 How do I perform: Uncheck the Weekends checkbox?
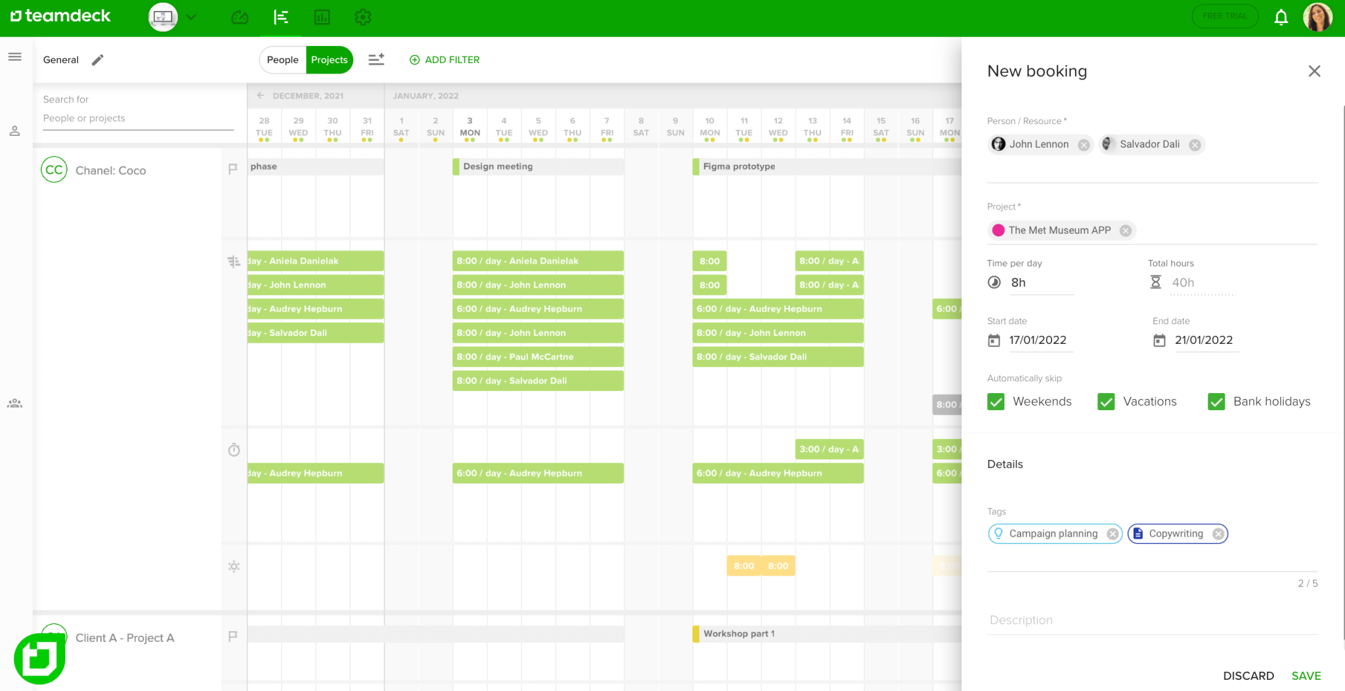click(x=995, y=401)
